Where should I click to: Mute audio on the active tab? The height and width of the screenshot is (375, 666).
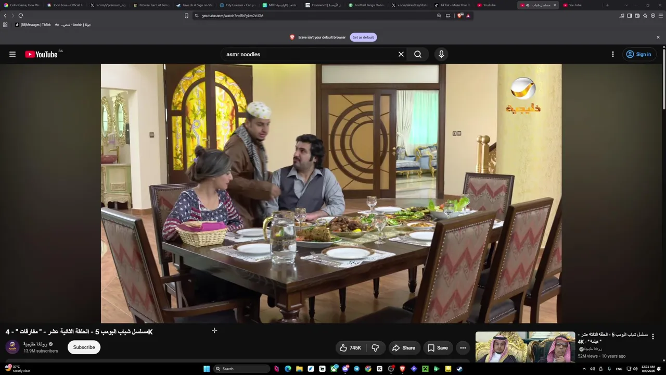pos(528,5)
